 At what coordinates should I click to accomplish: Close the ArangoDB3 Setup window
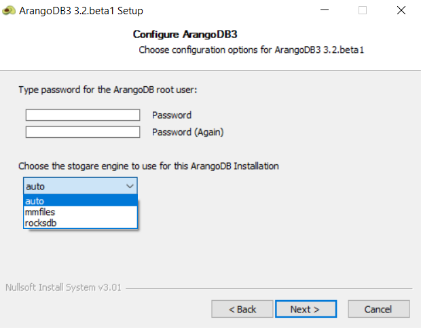[401, 11]
